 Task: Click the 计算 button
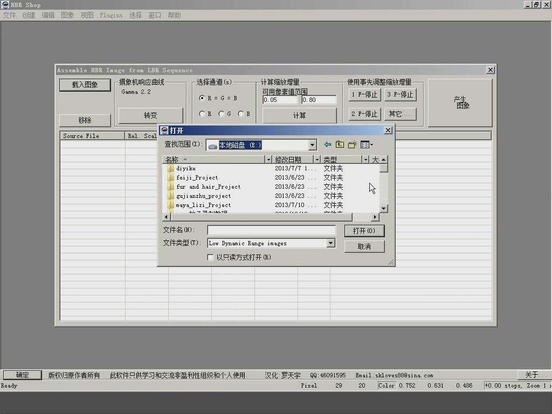[x=299, y=115]
